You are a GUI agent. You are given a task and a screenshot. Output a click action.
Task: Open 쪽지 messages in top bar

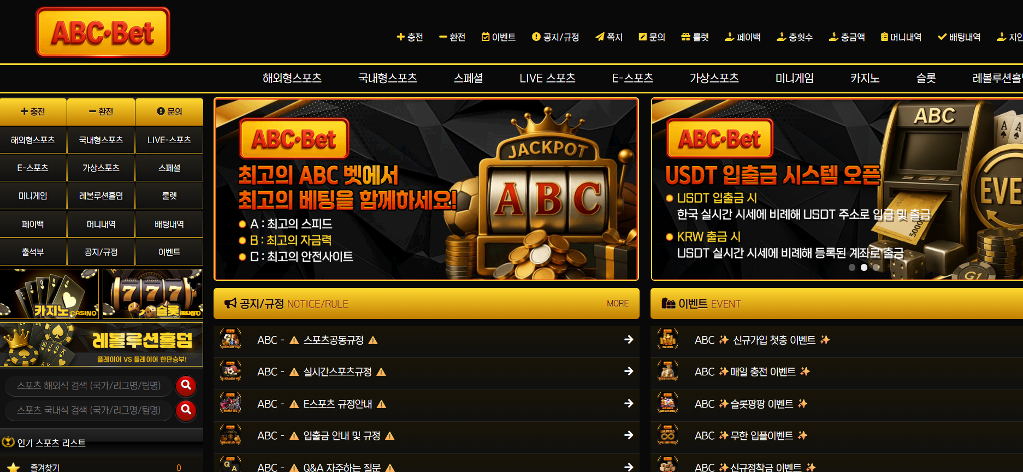point(609,37)
